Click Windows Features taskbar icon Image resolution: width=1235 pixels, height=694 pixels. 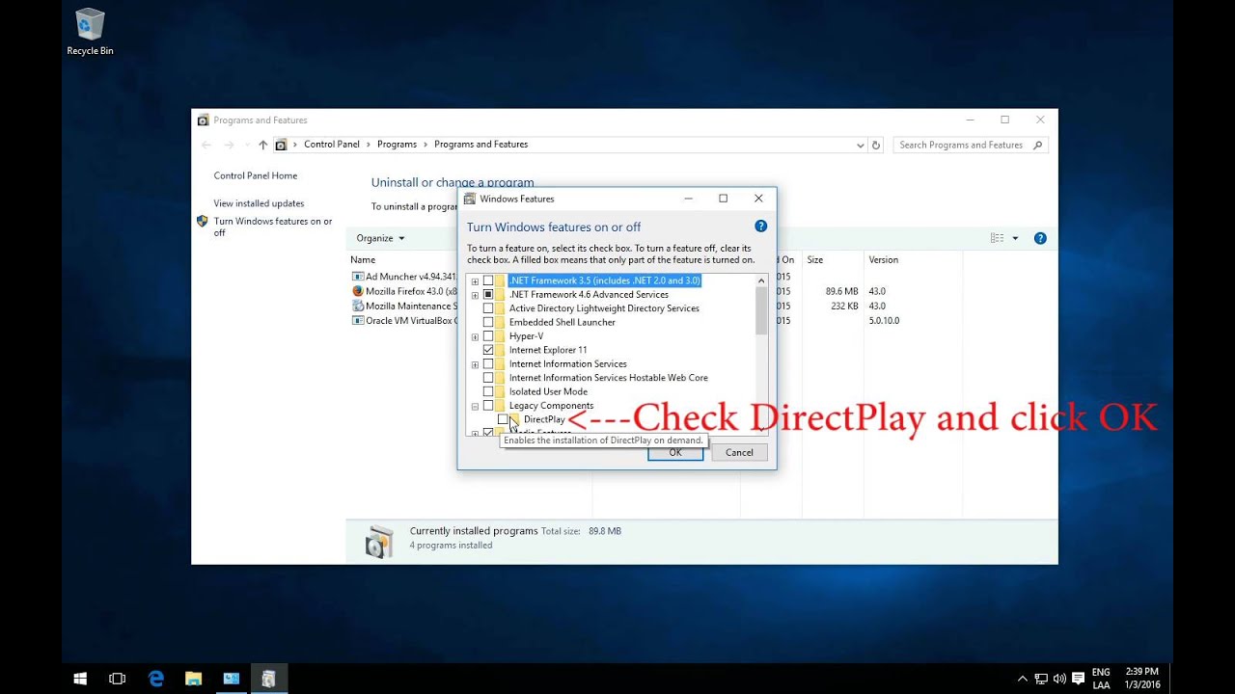click(268, 679)
